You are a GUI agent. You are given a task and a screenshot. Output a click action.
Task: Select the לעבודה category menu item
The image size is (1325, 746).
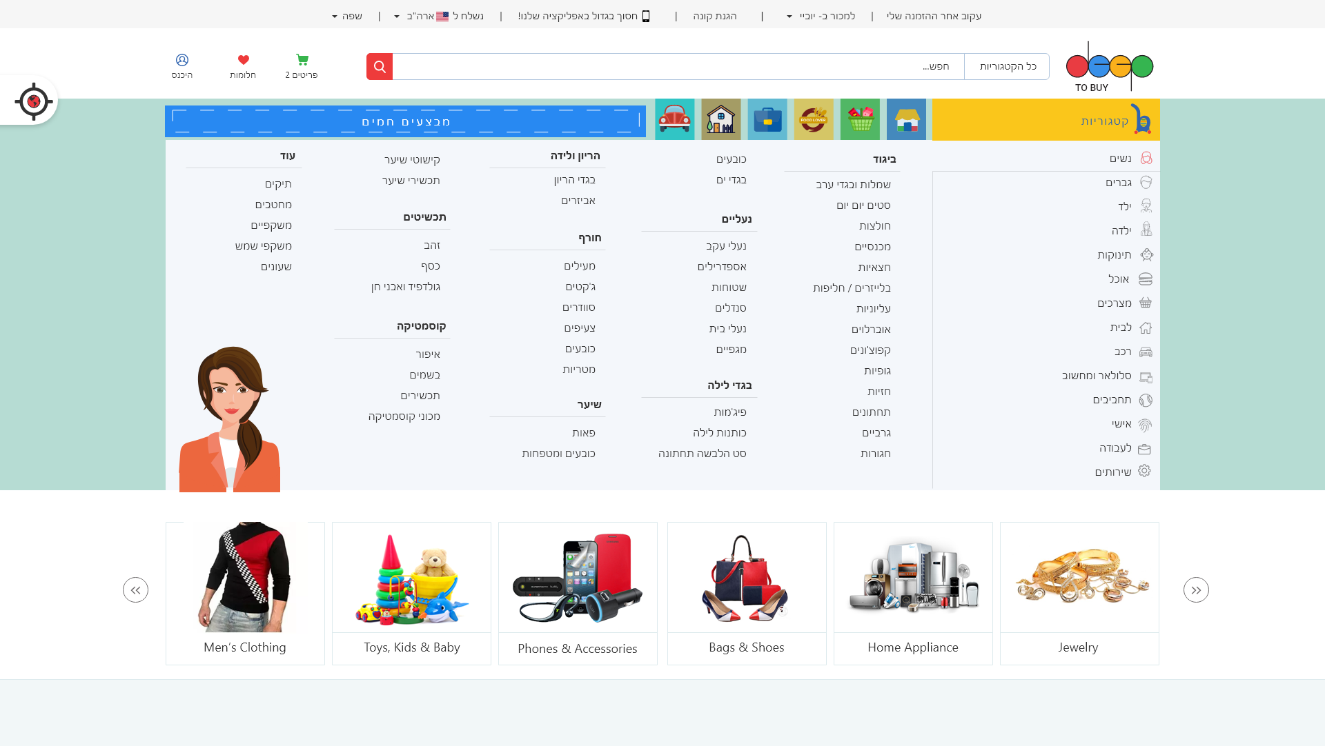tap(1115, 448)
